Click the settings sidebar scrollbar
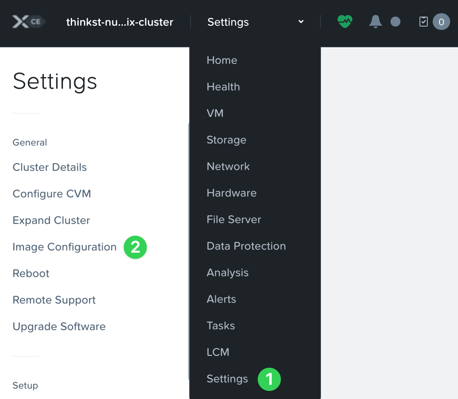Screen dimensions: 458x399 [188, 249]
